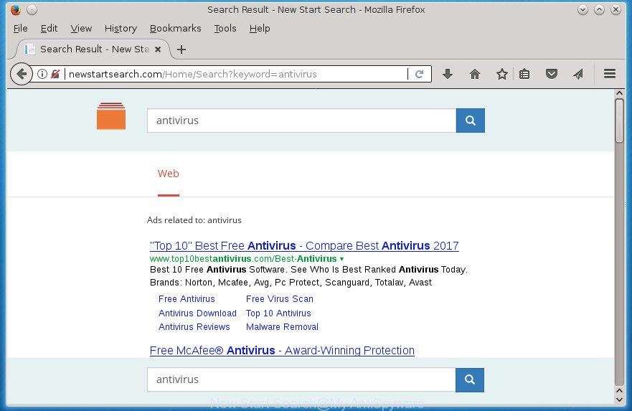Bookmark this page with the star
This screenshot has height=411, width=632.
click(x=502, y=74)
